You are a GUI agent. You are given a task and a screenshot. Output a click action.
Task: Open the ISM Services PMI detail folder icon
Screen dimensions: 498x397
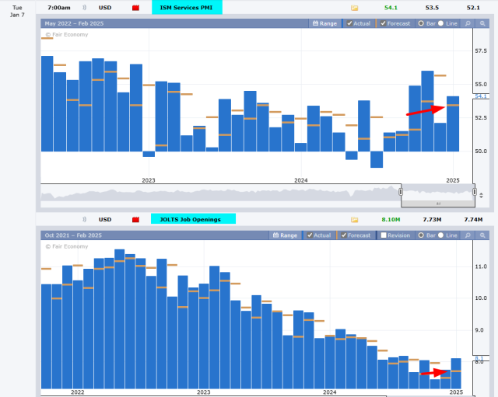click(355, 8)
